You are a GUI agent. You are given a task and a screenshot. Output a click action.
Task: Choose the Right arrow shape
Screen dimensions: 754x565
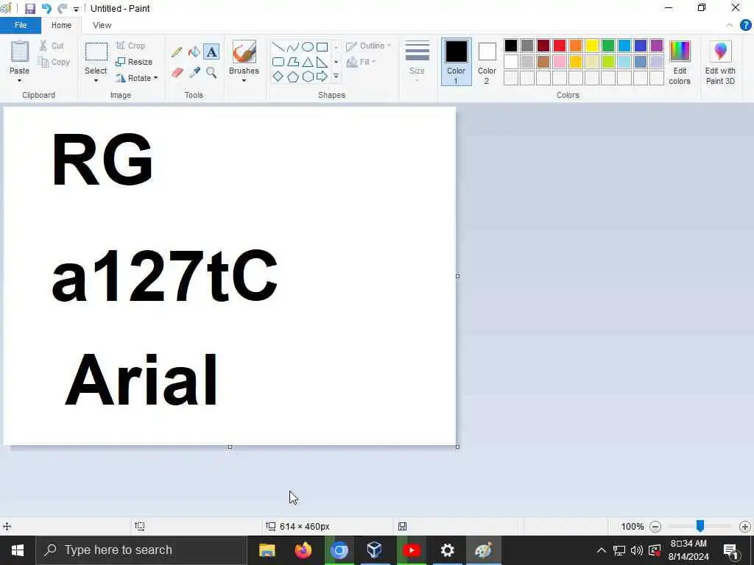coord(323,77)
